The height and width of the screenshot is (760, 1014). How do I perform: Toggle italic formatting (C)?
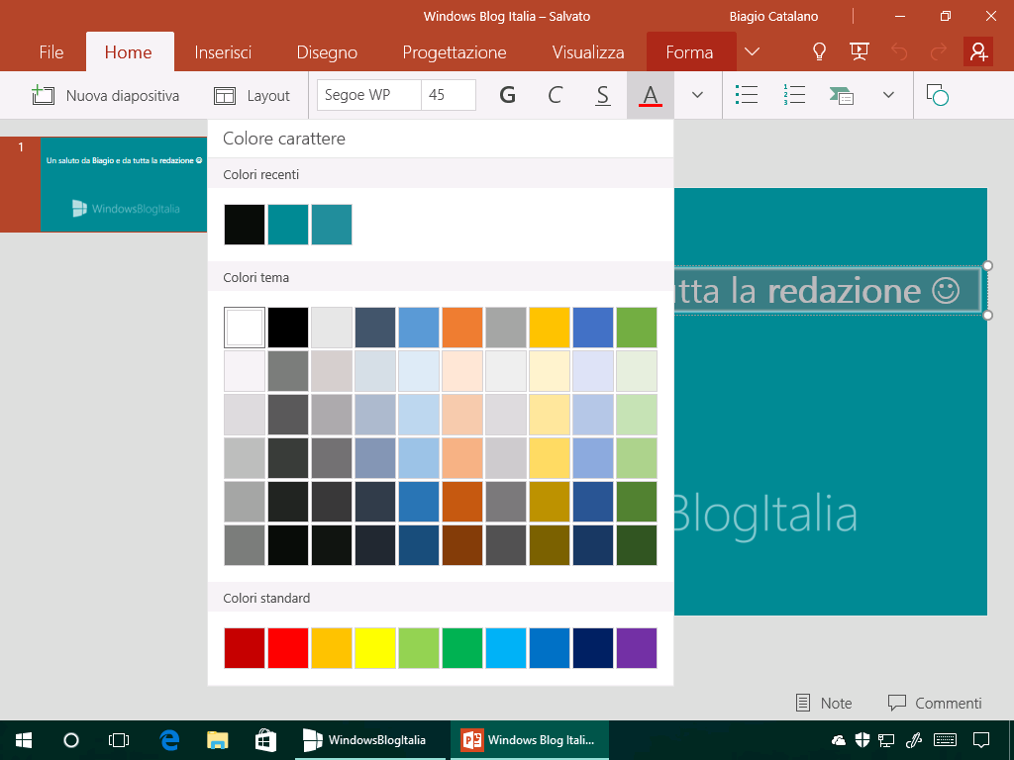pos(555,95)
